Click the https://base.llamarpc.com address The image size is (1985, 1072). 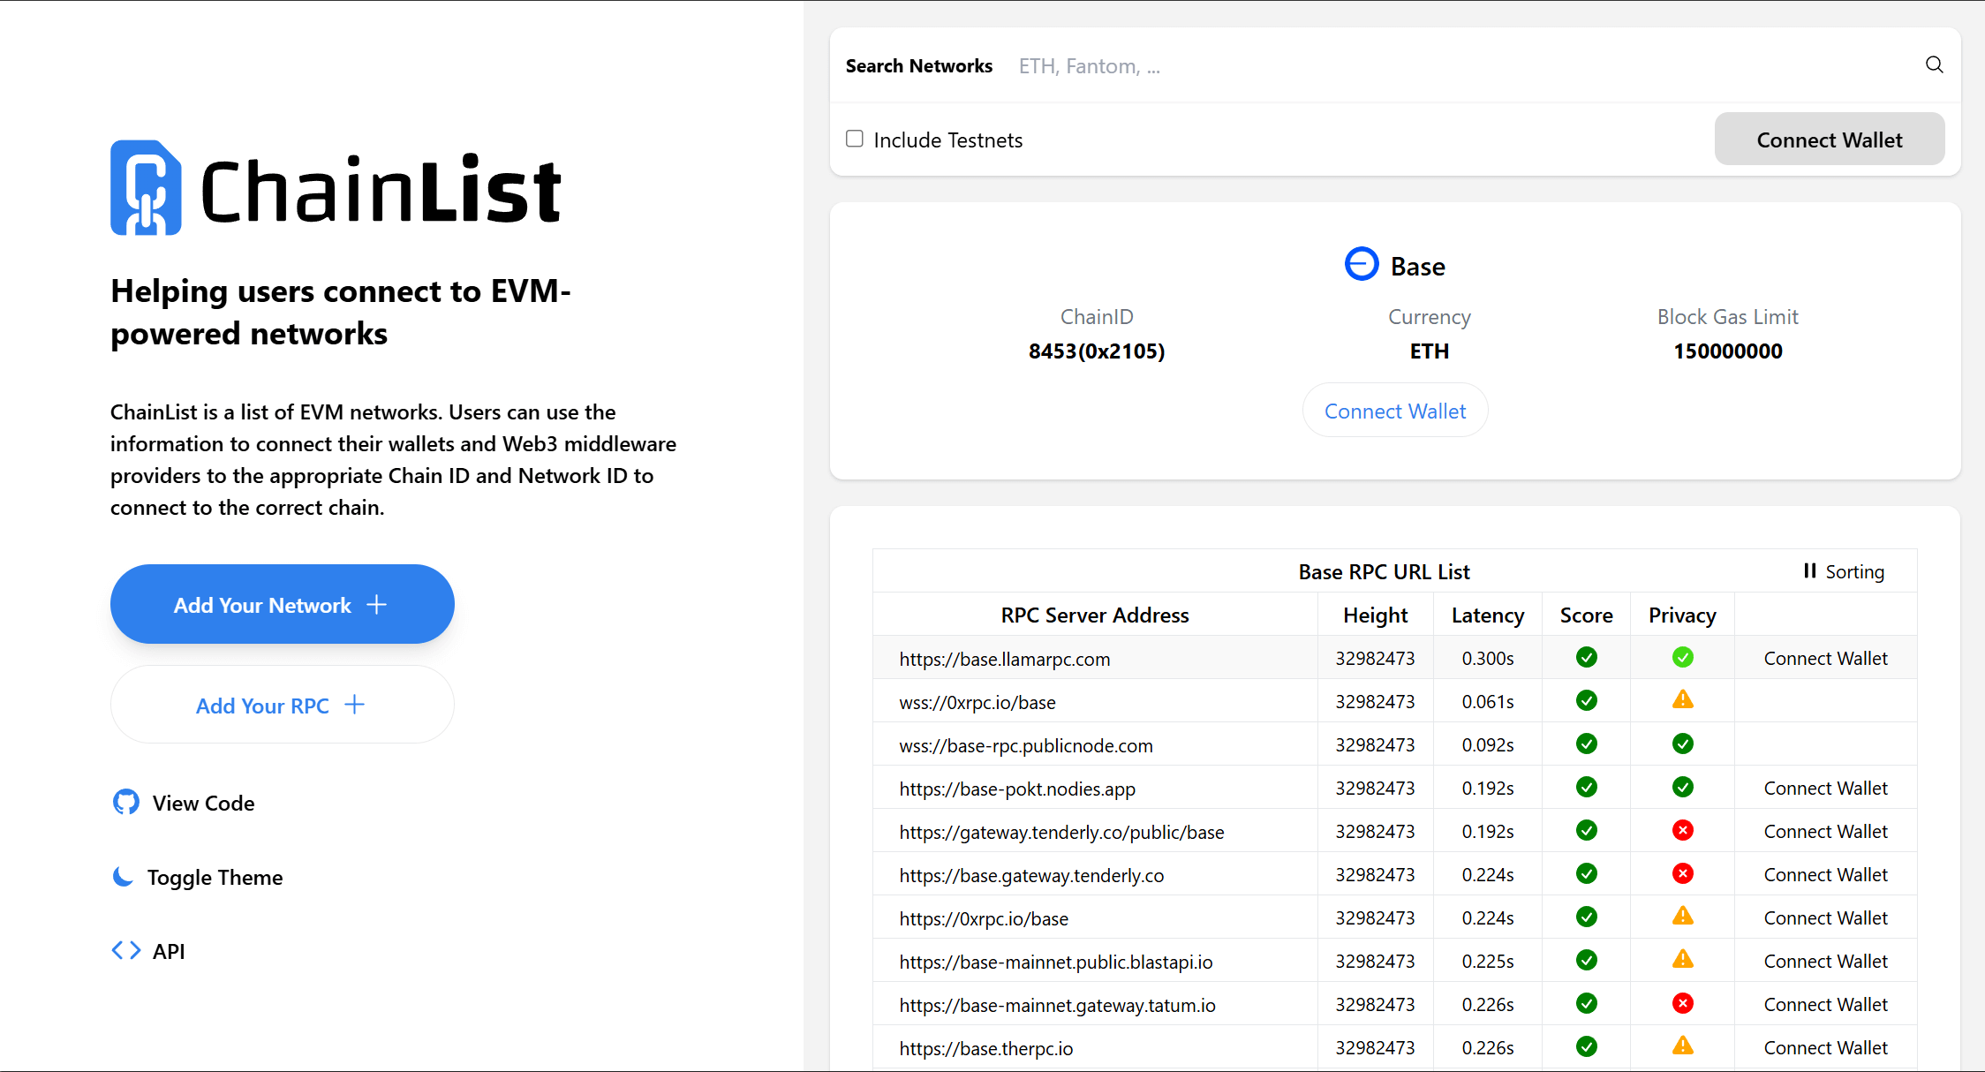point(1004,659)
